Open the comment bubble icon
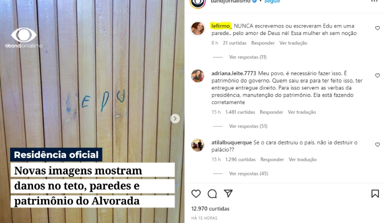This screenshot has width=384, height=223. pos(212,193)
